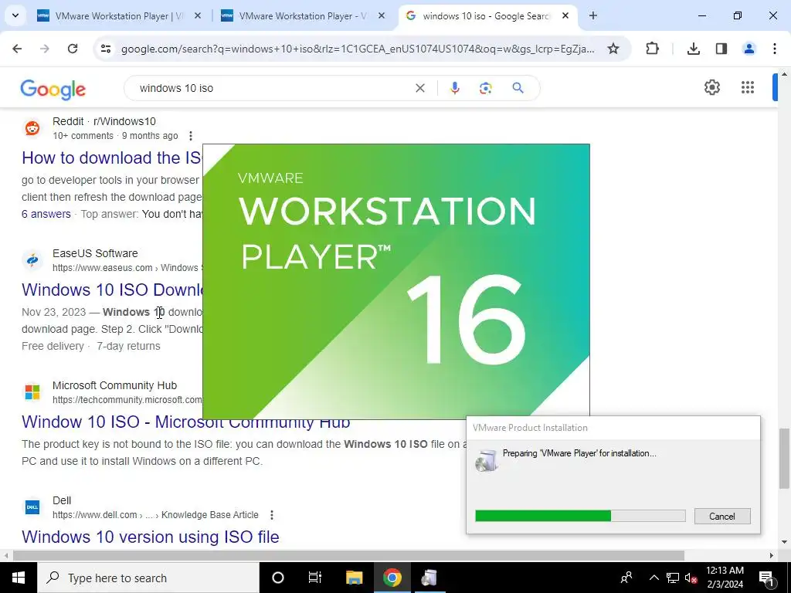Viewport: 791px width, 593px height.
Task: Open the Chrome profile avatar
Action: click(749, 49)
